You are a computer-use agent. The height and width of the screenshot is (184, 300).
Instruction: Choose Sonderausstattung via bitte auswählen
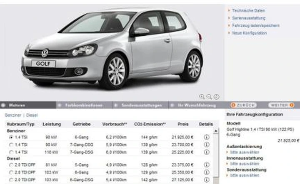point(245,175)
